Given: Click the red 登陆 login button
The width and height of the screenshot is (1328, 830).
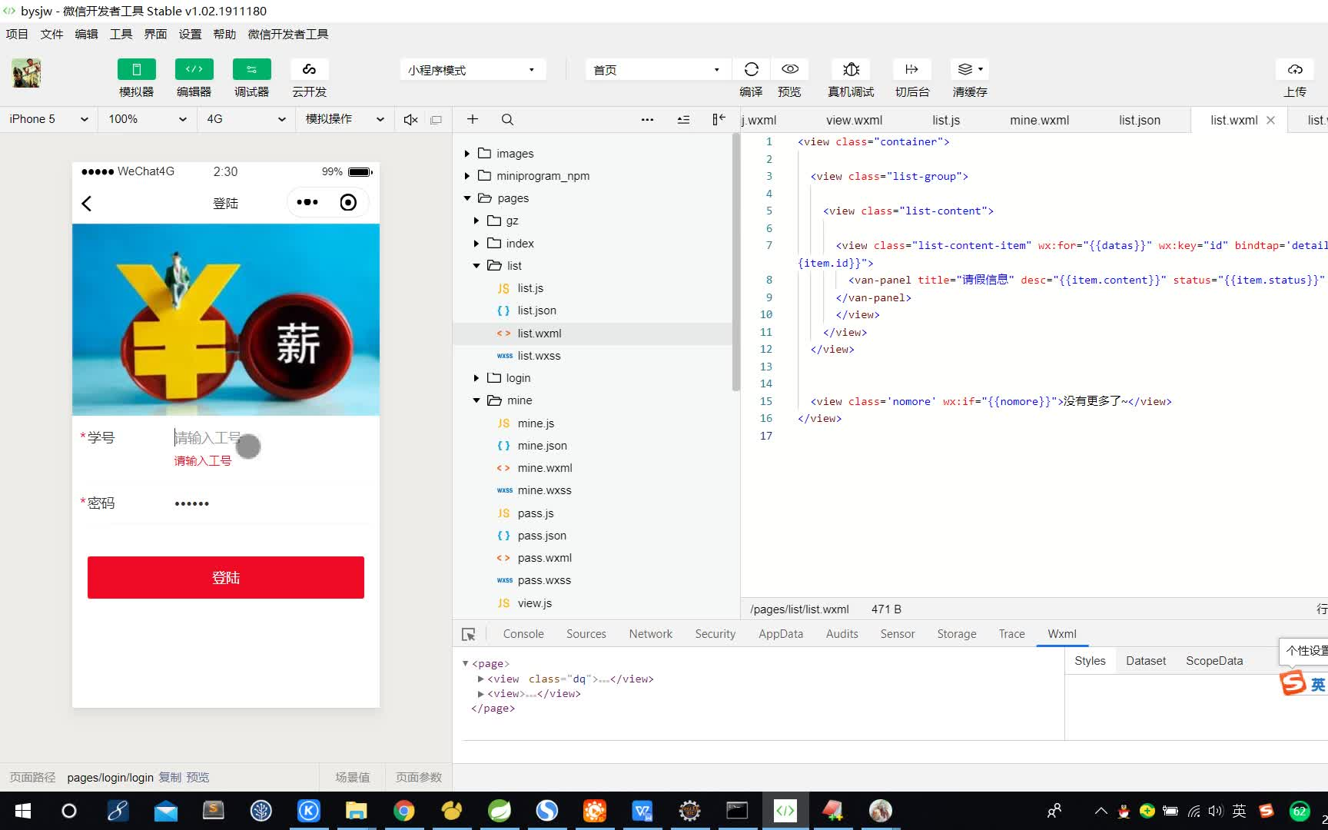Looking at the screenshot, I should [226, 577].
